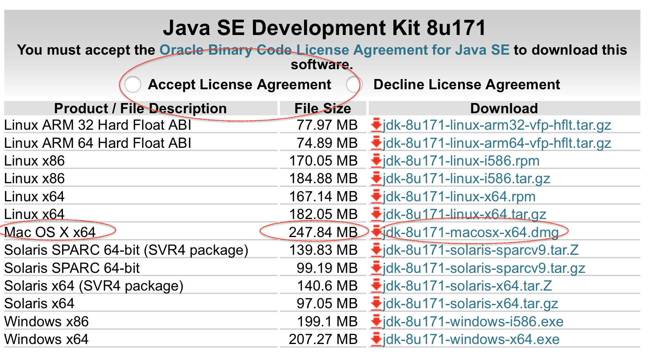Download jdk-8u171-macosx-x64.dmg
This screenshot has width=653, height=357.
point(471,232)
